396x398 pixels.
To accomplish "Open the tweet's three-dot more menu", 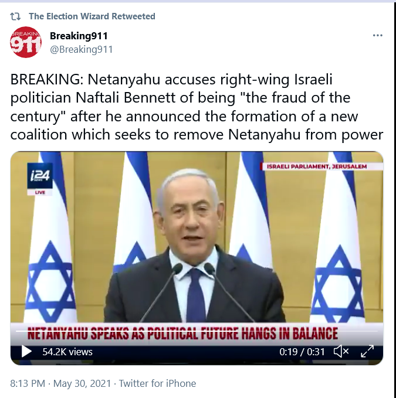I will tap(377, 35).
